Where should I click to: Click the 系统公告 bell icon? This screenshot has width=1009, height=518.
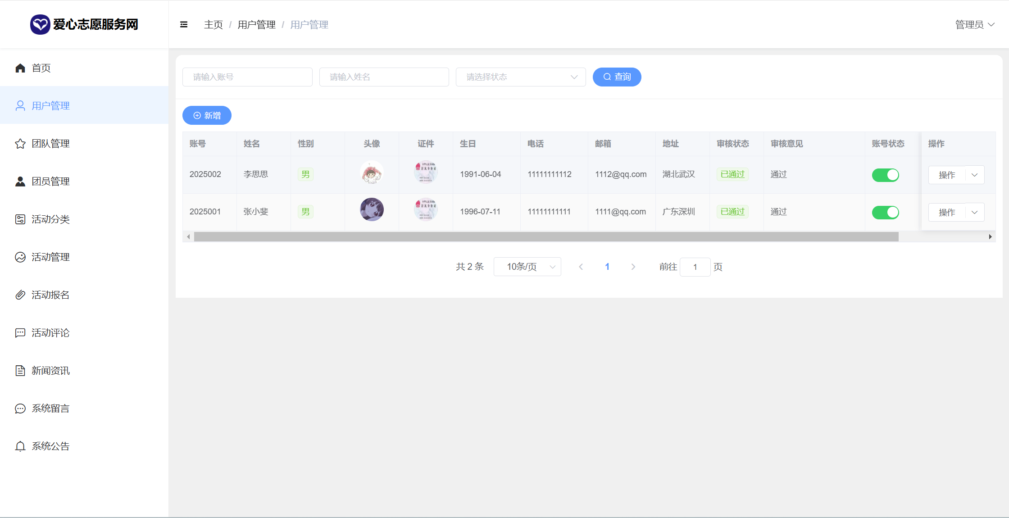pos(20,446)
